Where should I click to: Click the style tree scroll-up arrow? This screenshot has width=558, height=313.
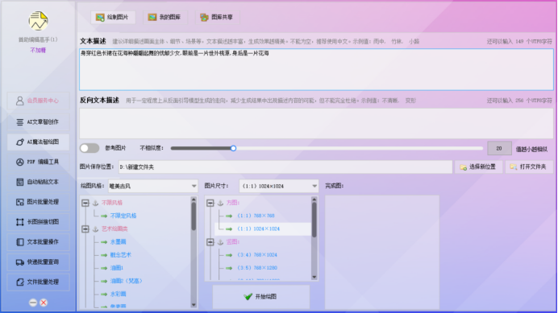pyautogui.click(x=194, y=200)
